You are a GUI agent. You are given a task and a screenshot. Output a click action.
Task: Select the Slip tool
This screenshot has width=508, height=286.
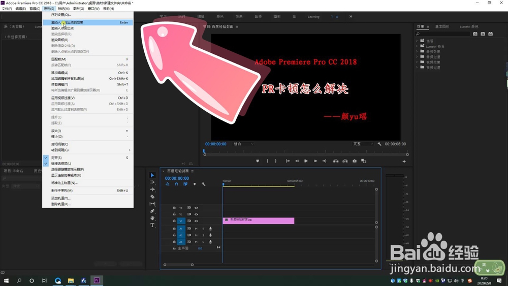(152, 204)
